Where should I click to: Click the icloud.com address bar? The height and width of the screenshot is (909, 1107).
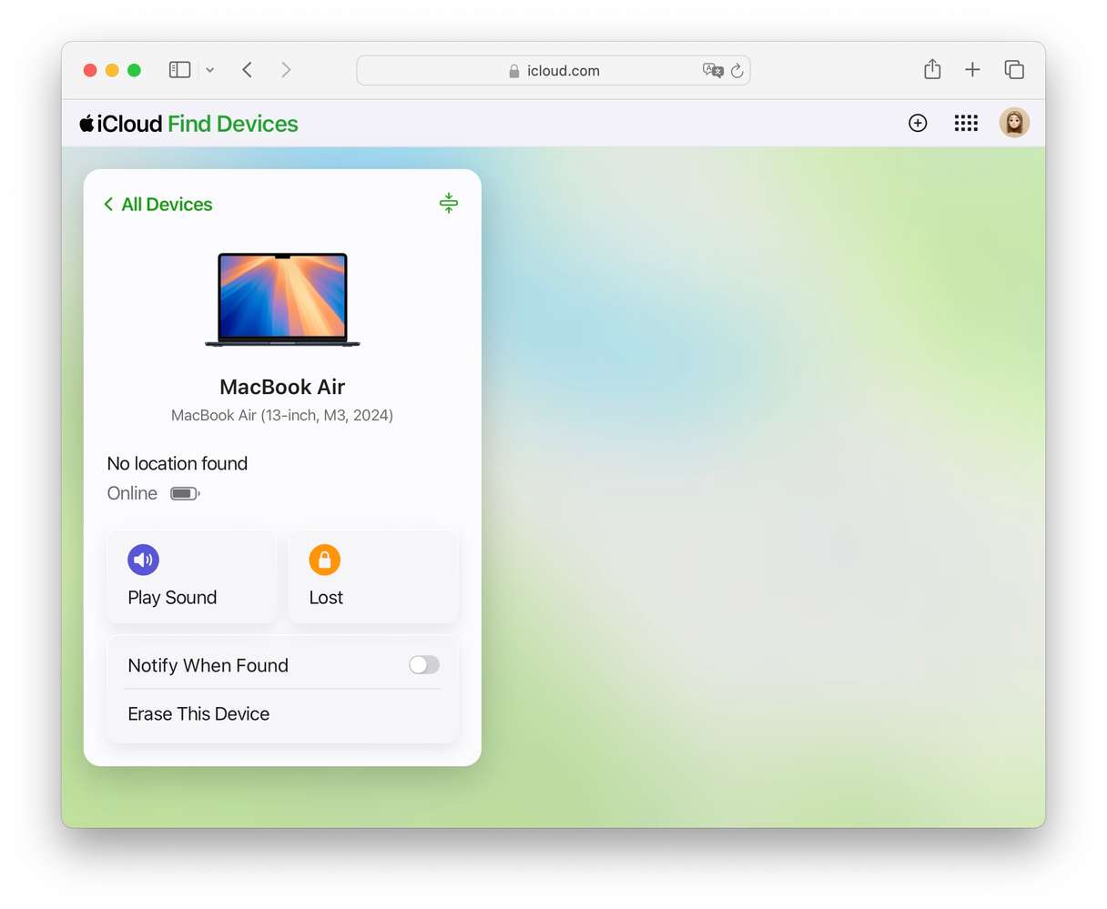pos(553,70)
